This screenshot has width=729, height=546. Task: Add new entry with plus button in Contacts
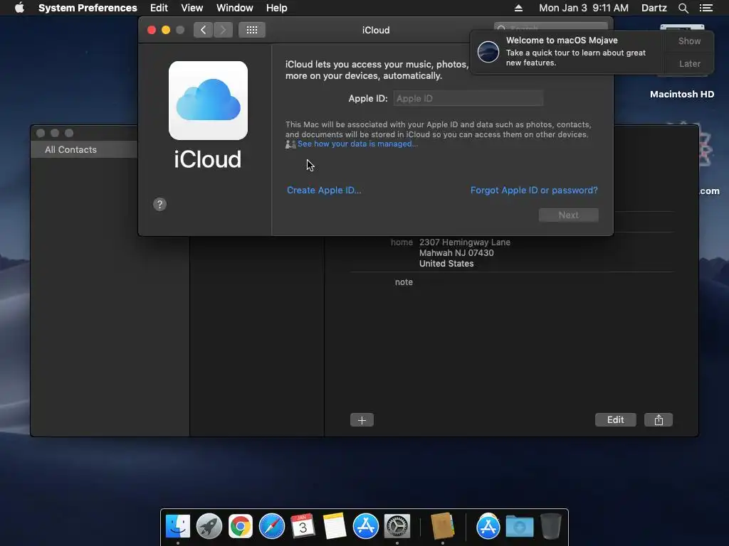(x=362, y=420)
